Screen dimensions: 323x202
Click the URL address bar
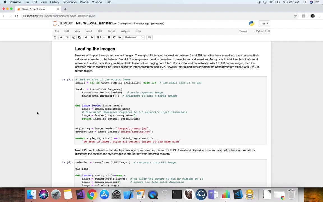point(159,16)
